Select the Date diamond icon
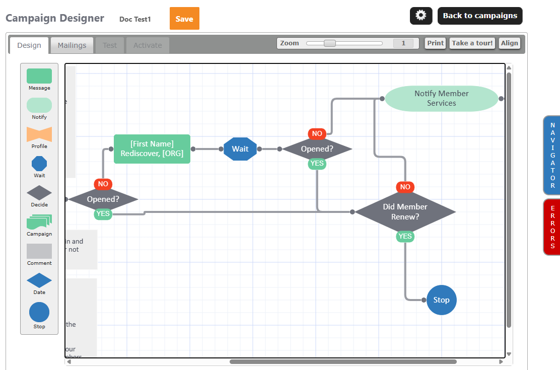The image size is (560, 370). click(x=39, y=280)
